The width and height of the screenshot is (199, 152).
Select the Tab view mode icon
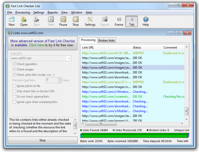(131, 21)
